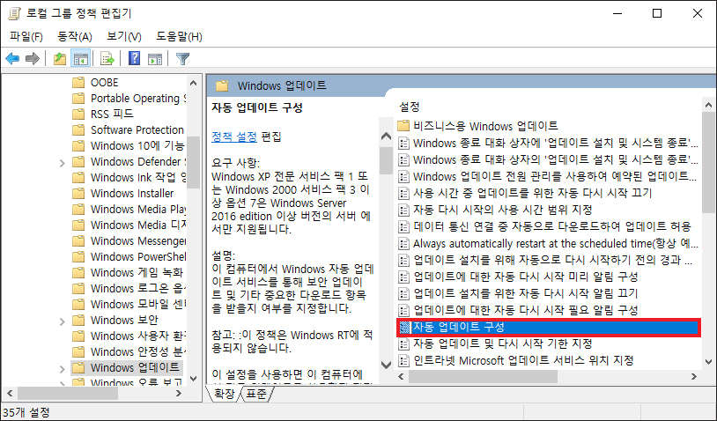Select Windows Messenger folder in tree
The width and height of the screenshot is (717, 421).
point(138,241)
